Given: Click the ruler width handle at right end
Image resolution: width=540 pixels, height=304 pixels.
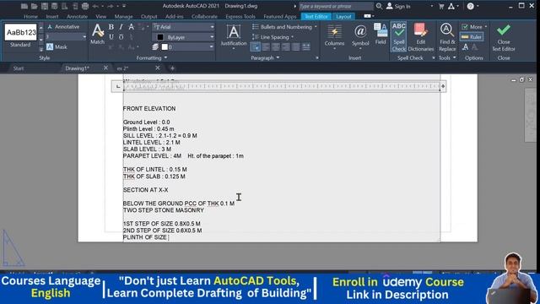Looking at the screenshot, I should pyautogui.click(x=443, y=86).
